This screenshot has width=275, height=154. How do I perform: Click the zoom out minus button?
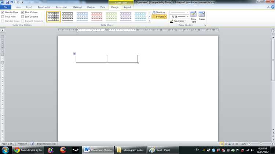[x=249, y=144]
